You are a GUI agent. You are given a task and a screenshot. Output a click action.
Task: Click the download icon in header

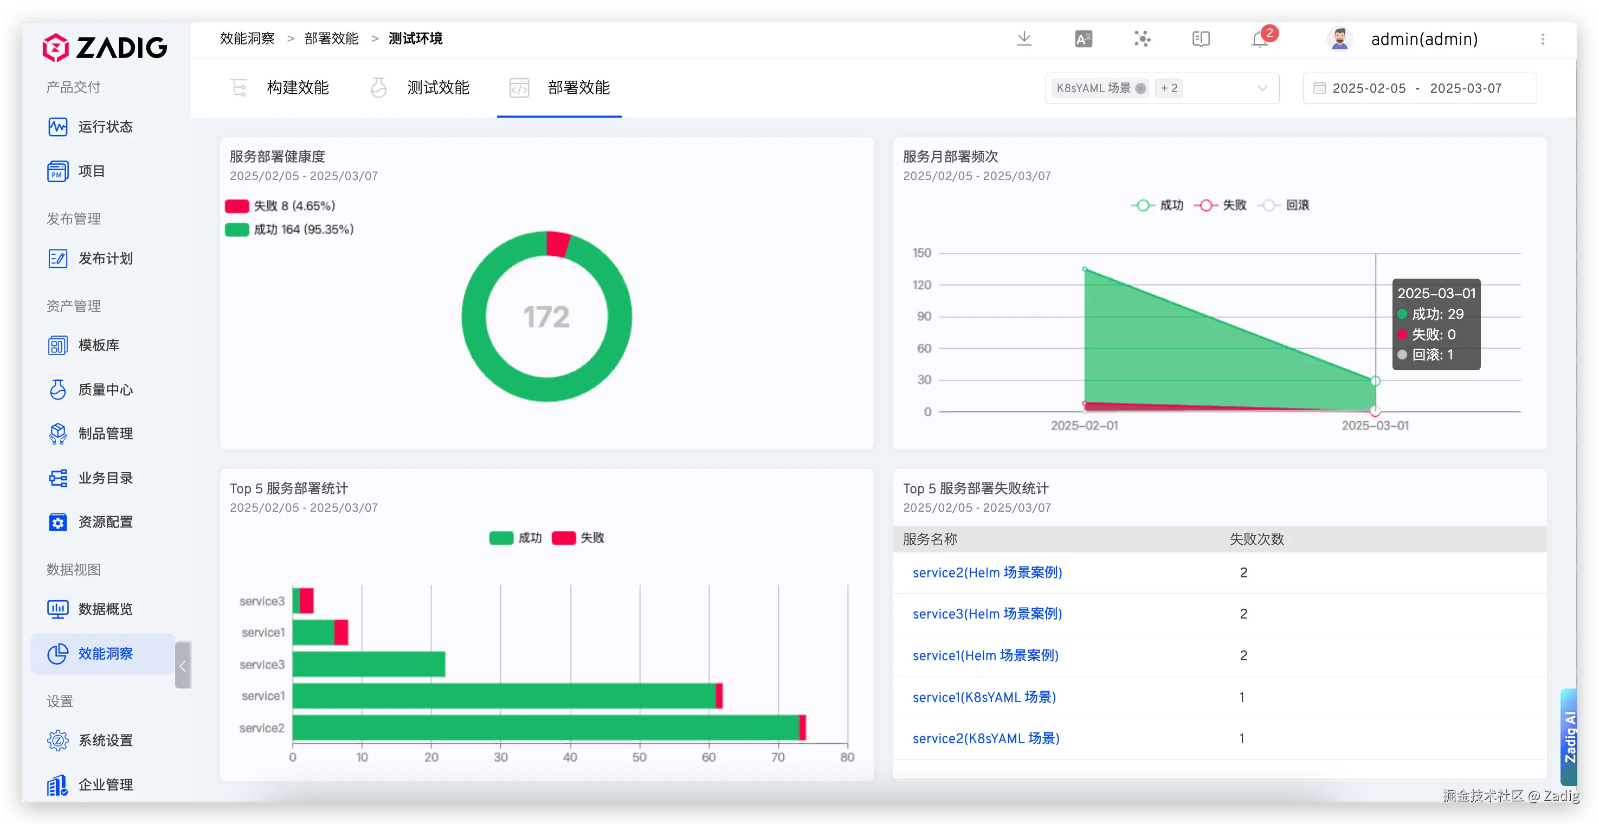click(1024, 39)
